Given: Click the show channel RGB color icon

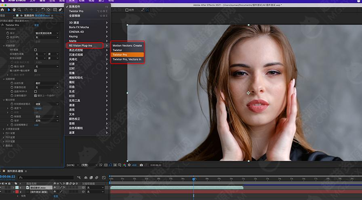Looking at the screenshot, I should point(124,165).
